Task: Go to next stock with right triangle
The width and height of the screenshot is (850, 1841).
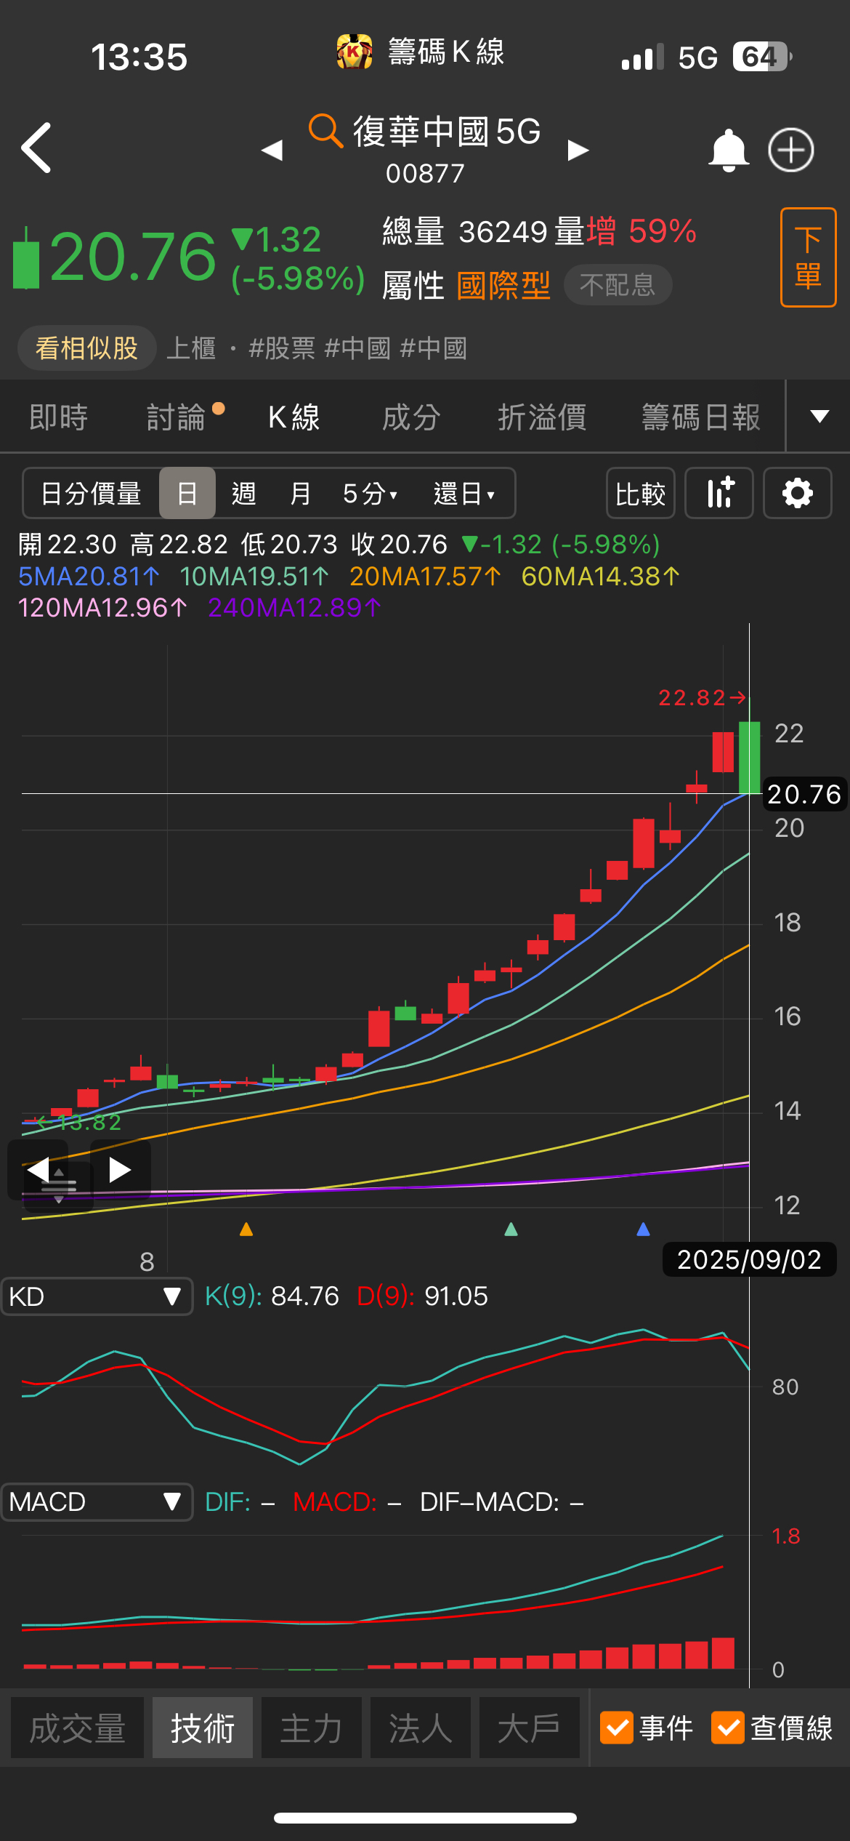Action: pyautogui.click(x=578, y=151)
